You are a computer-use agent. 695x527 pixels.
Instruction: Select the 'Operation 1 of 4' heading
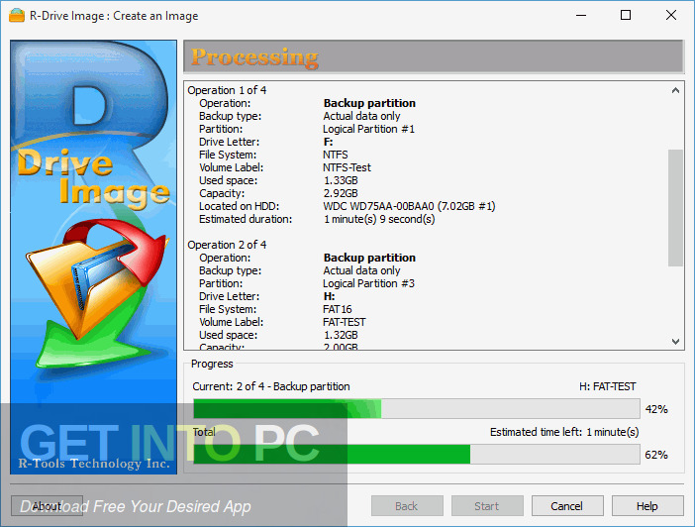(x=227, y=90)
